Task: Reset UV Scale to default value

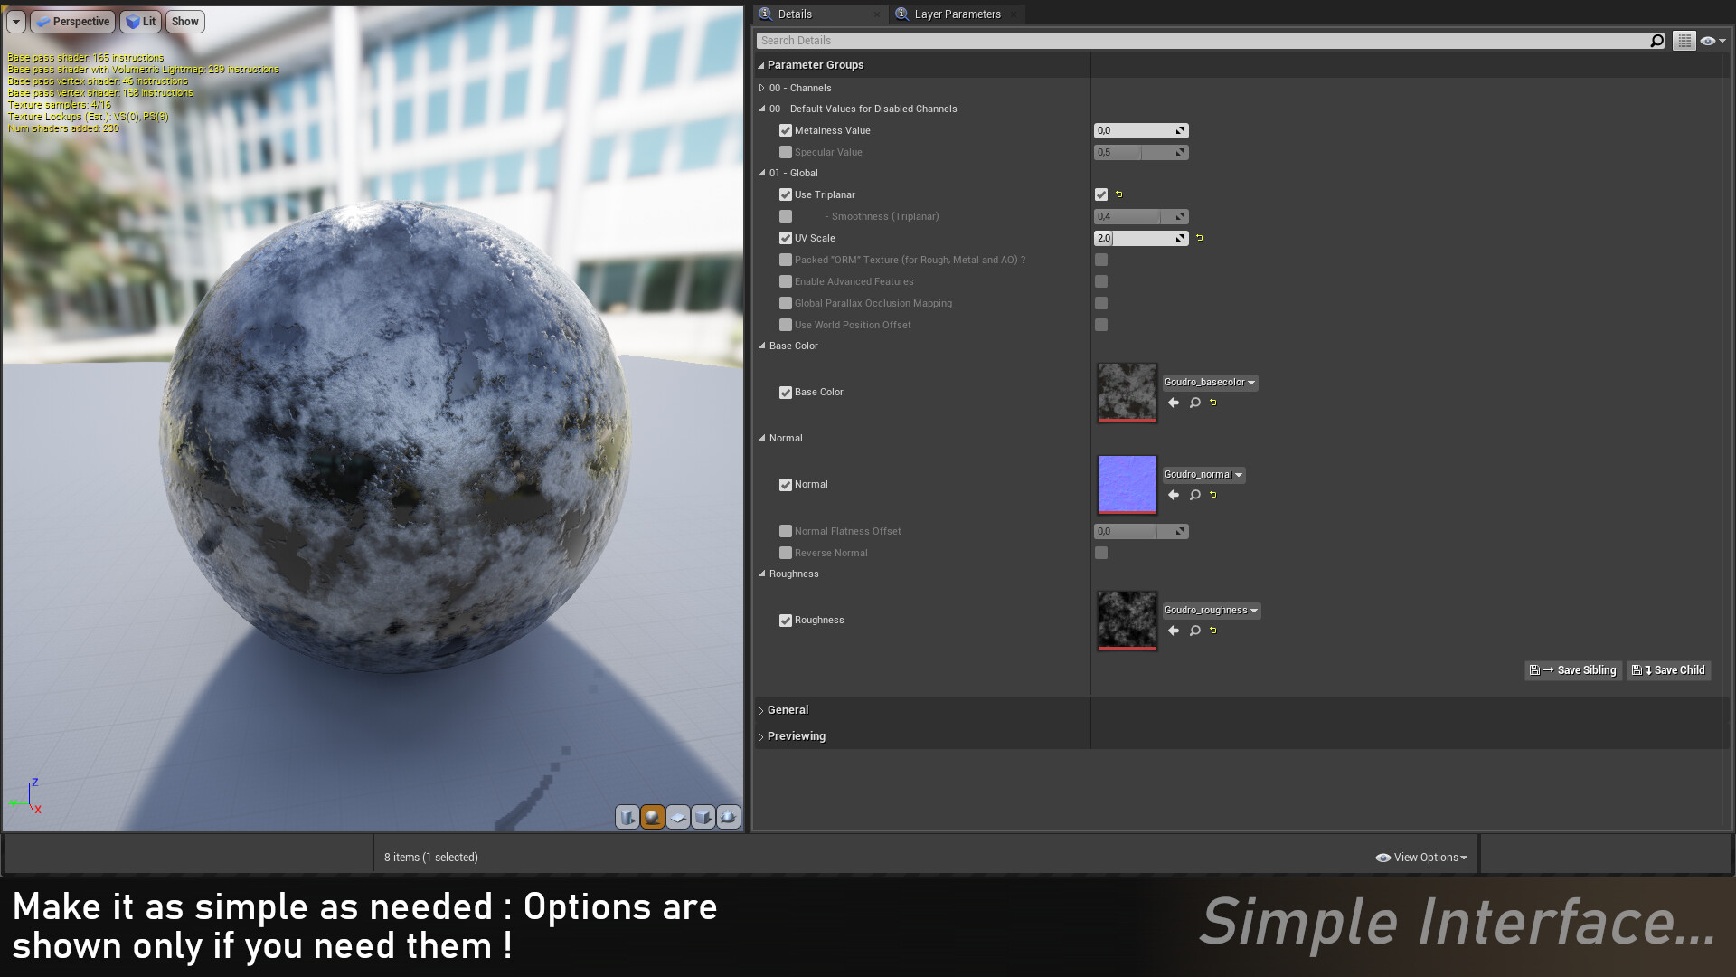Action: tap(1200, 238)
